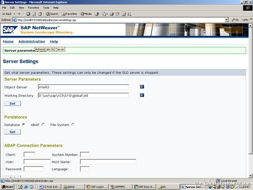Click the SAP logo in the header
This screenshot has width=253, height=190.
pyautogui.click(x=10, y=29)
